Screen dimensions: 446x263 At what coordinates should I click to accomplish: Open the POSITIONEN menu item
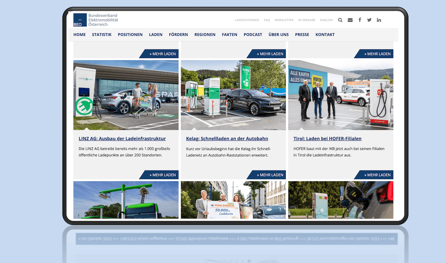[130, 35]
